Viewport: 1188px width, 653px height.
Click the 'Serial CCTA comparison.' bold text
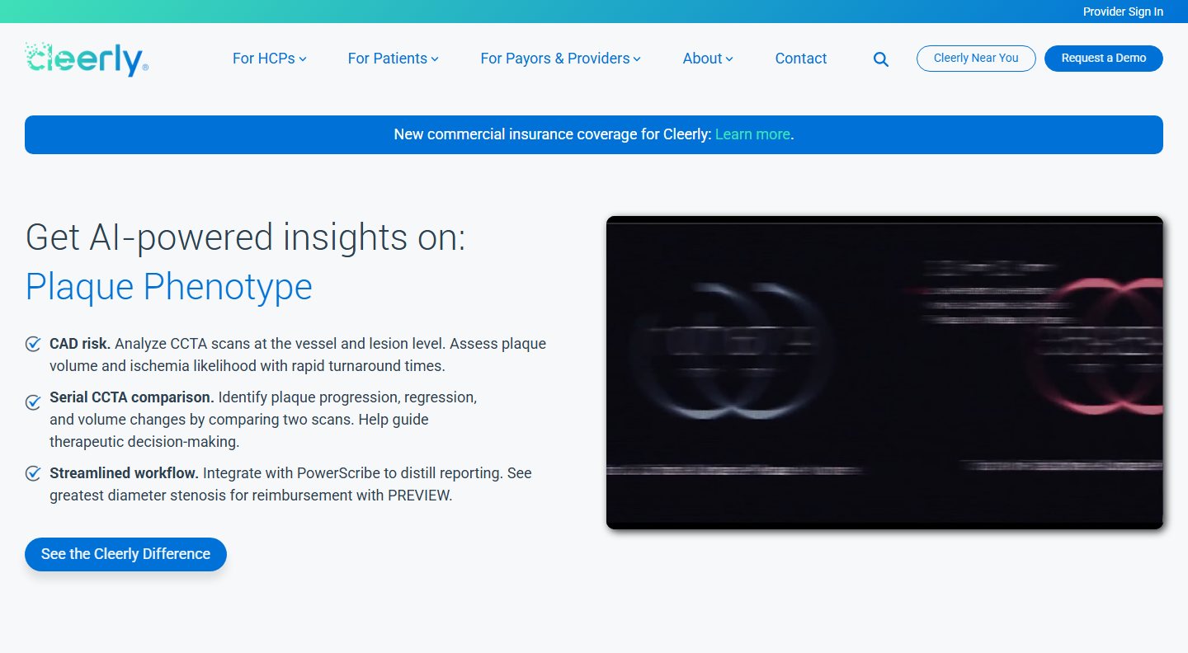132,397
